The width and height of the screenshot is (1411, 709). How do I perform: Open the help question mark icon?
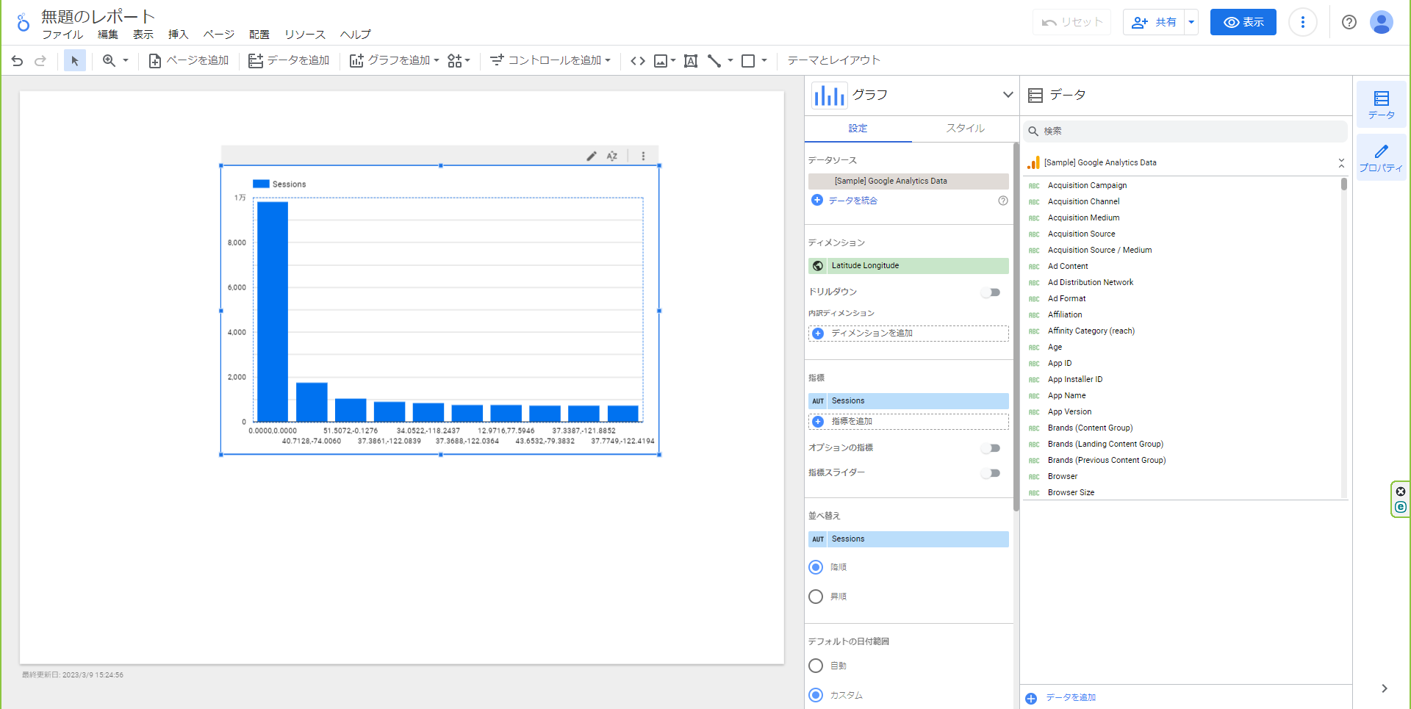[1349, 22]
